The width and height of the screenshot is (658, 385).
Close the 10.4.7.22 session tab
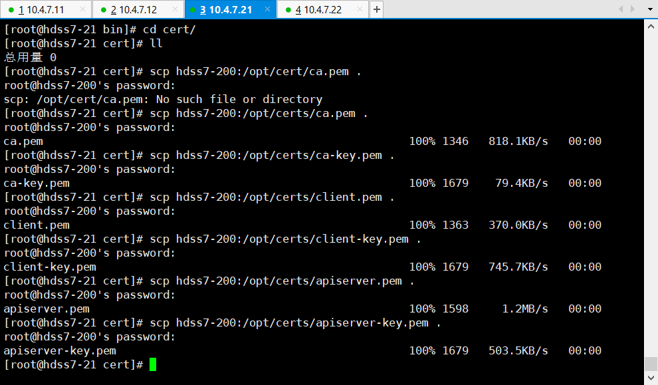click(x=359, y=9)
